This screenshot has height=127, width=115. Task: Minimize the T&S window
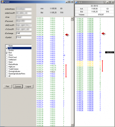(108, 2)
